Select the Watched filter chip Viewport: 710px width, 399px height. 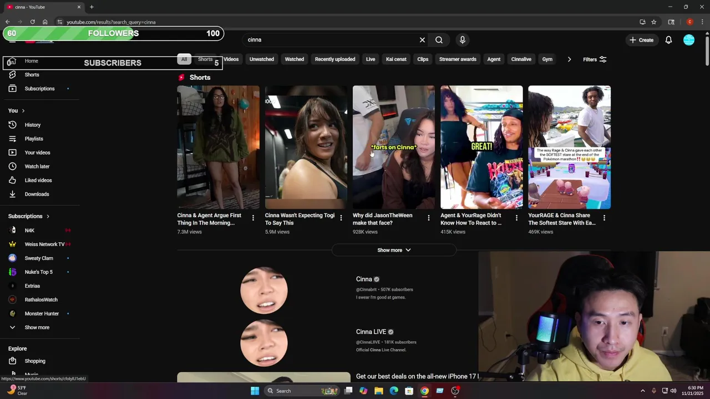(295, 59)
